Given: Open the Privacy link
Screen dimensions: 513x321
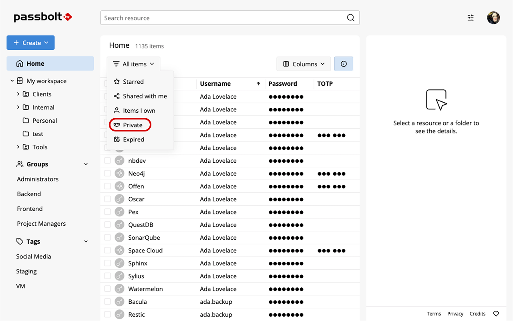Looking at the screenshot, I should tap(455, 314).
